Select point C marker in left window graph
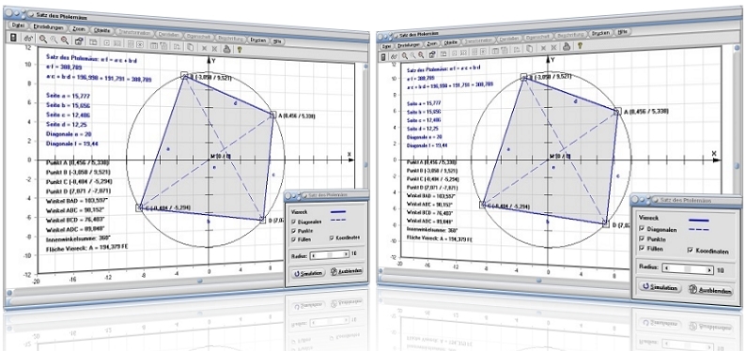This screenshot has height=351, width=746. 139,207
